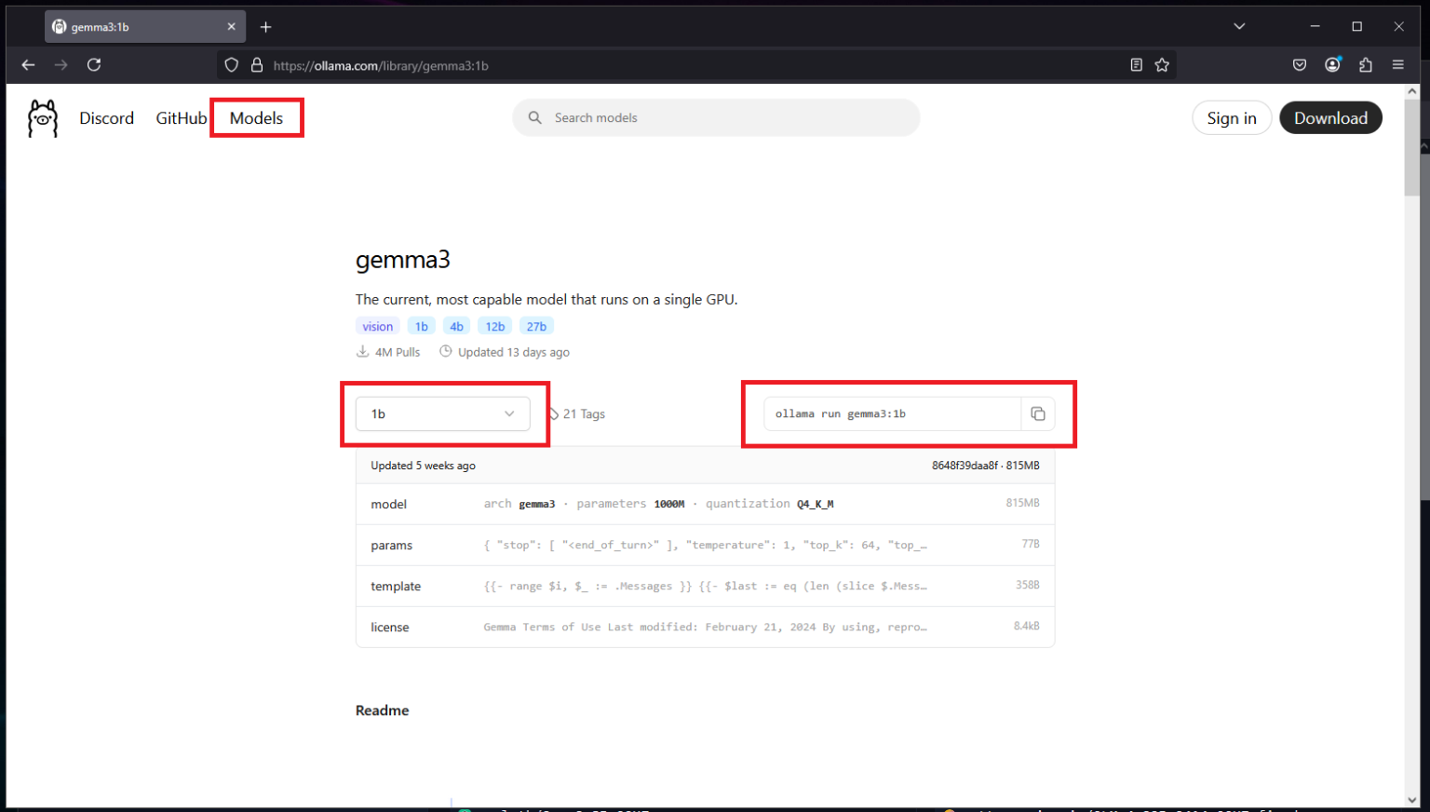Image resolution: width=1430 pixels, height=812 pixels.
Task: Click the Sign in button
Action: coord(1231,117)
